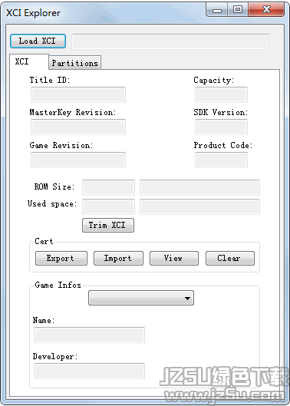Click the Developer text field

[89, 371]
